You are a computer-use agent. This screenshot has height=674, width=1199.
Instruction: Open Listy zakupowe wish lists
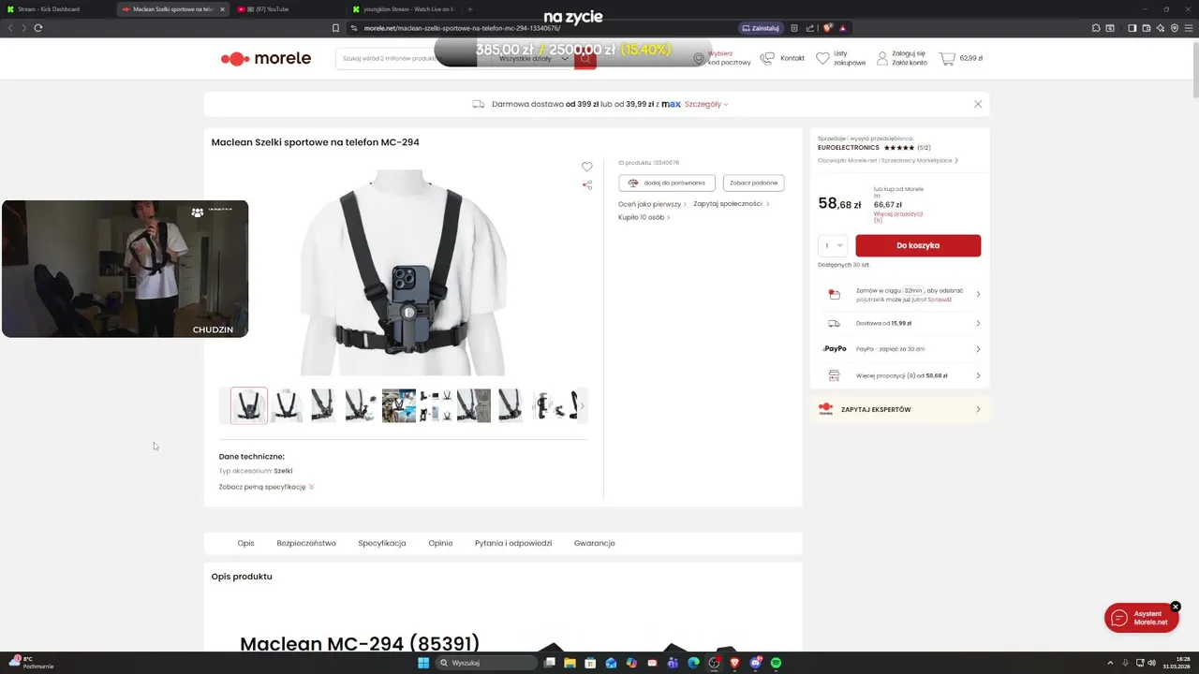tap(840, 58)
